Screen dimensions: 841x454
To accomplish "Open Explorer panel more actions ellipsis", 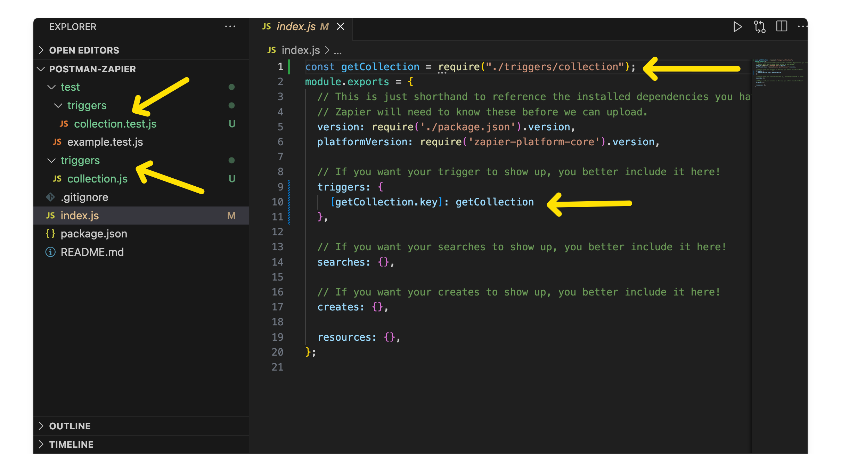I will pos(230,27).
